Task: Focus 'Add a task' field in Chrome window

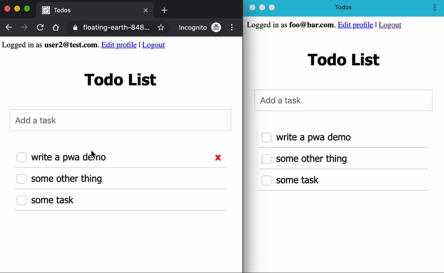Action: 120,120
